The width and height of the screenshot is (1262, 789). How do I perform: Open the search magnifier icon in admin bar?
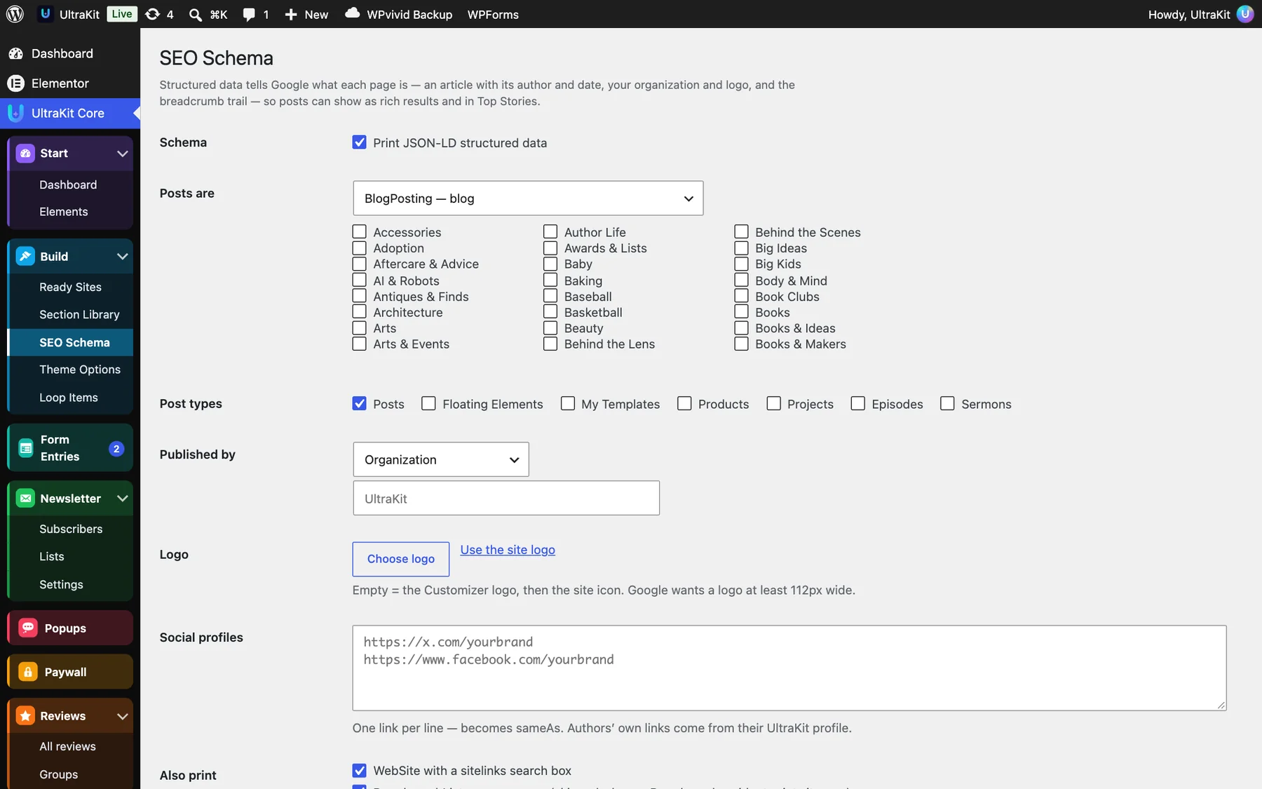(x=196, y=15)
